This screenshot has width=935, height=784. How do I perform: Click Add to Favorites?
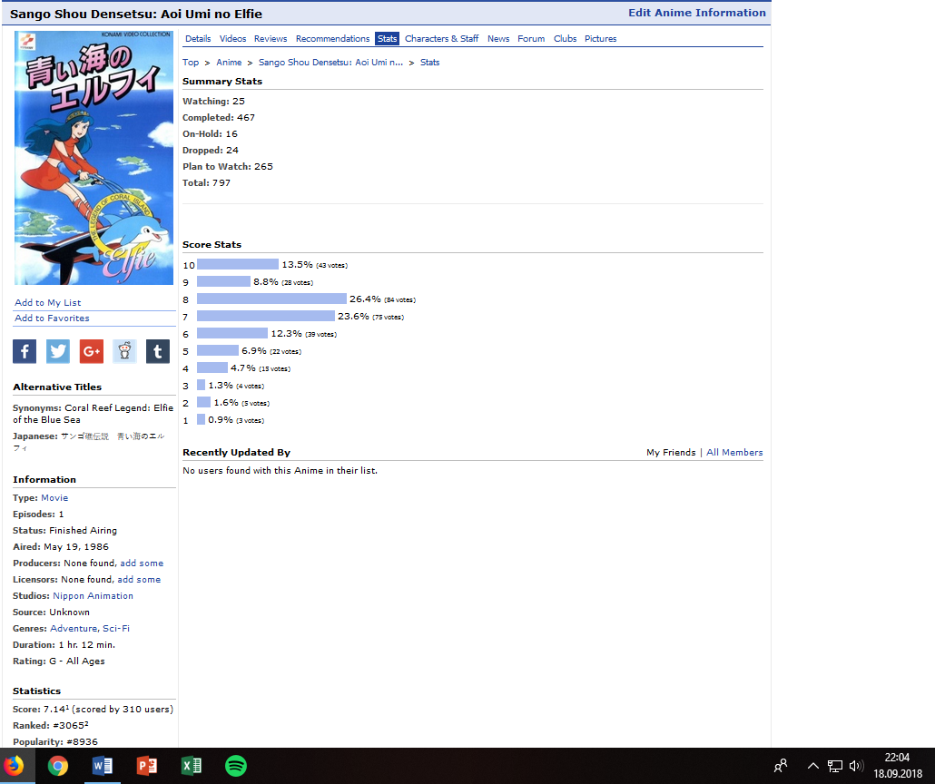click(52, 318)
